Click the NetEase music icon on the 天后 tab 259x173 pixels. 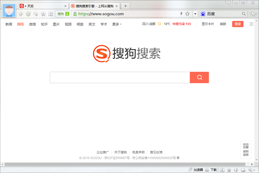[22, 6]
